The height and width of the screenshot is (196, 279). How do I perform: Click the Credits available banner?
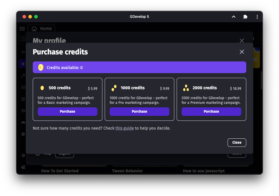[x=139, y=67]
